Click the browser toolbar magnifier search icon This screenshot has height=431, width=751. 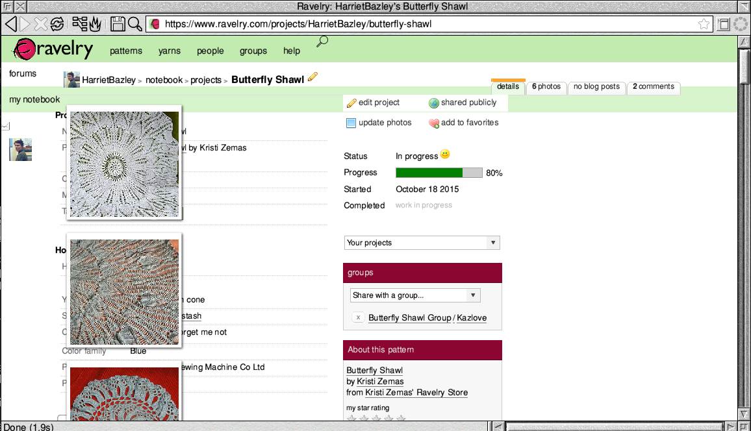pyautogui.click(x=134, y=24)
